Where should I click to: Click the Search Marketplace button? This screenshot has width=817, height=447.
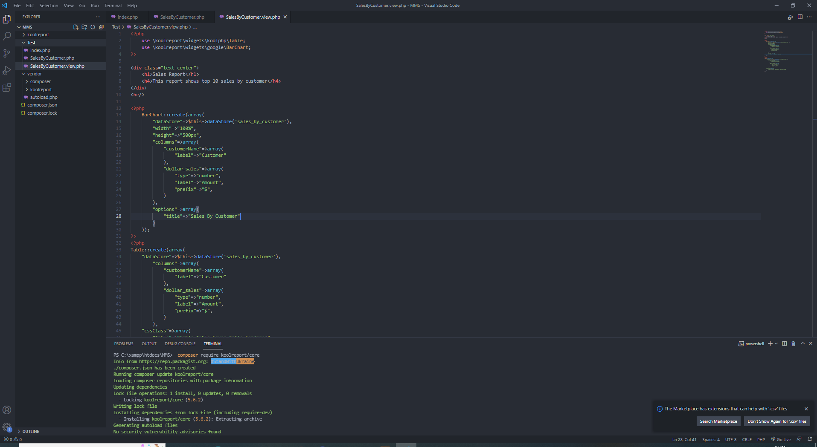pyautogui.click(x=718, y=421)
